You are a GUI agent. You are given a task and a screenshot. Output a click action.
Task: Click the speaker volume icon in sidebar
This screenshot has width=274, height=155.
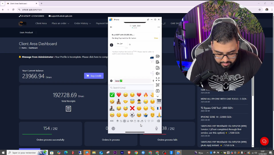click(x=158, y=73)
